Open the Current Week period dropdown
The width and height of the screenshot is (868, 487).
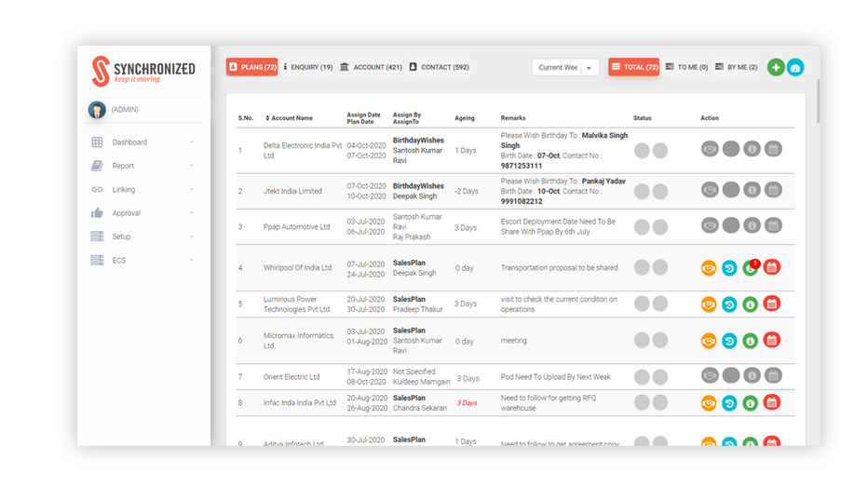pyautogui.click(x=565, y=68)
